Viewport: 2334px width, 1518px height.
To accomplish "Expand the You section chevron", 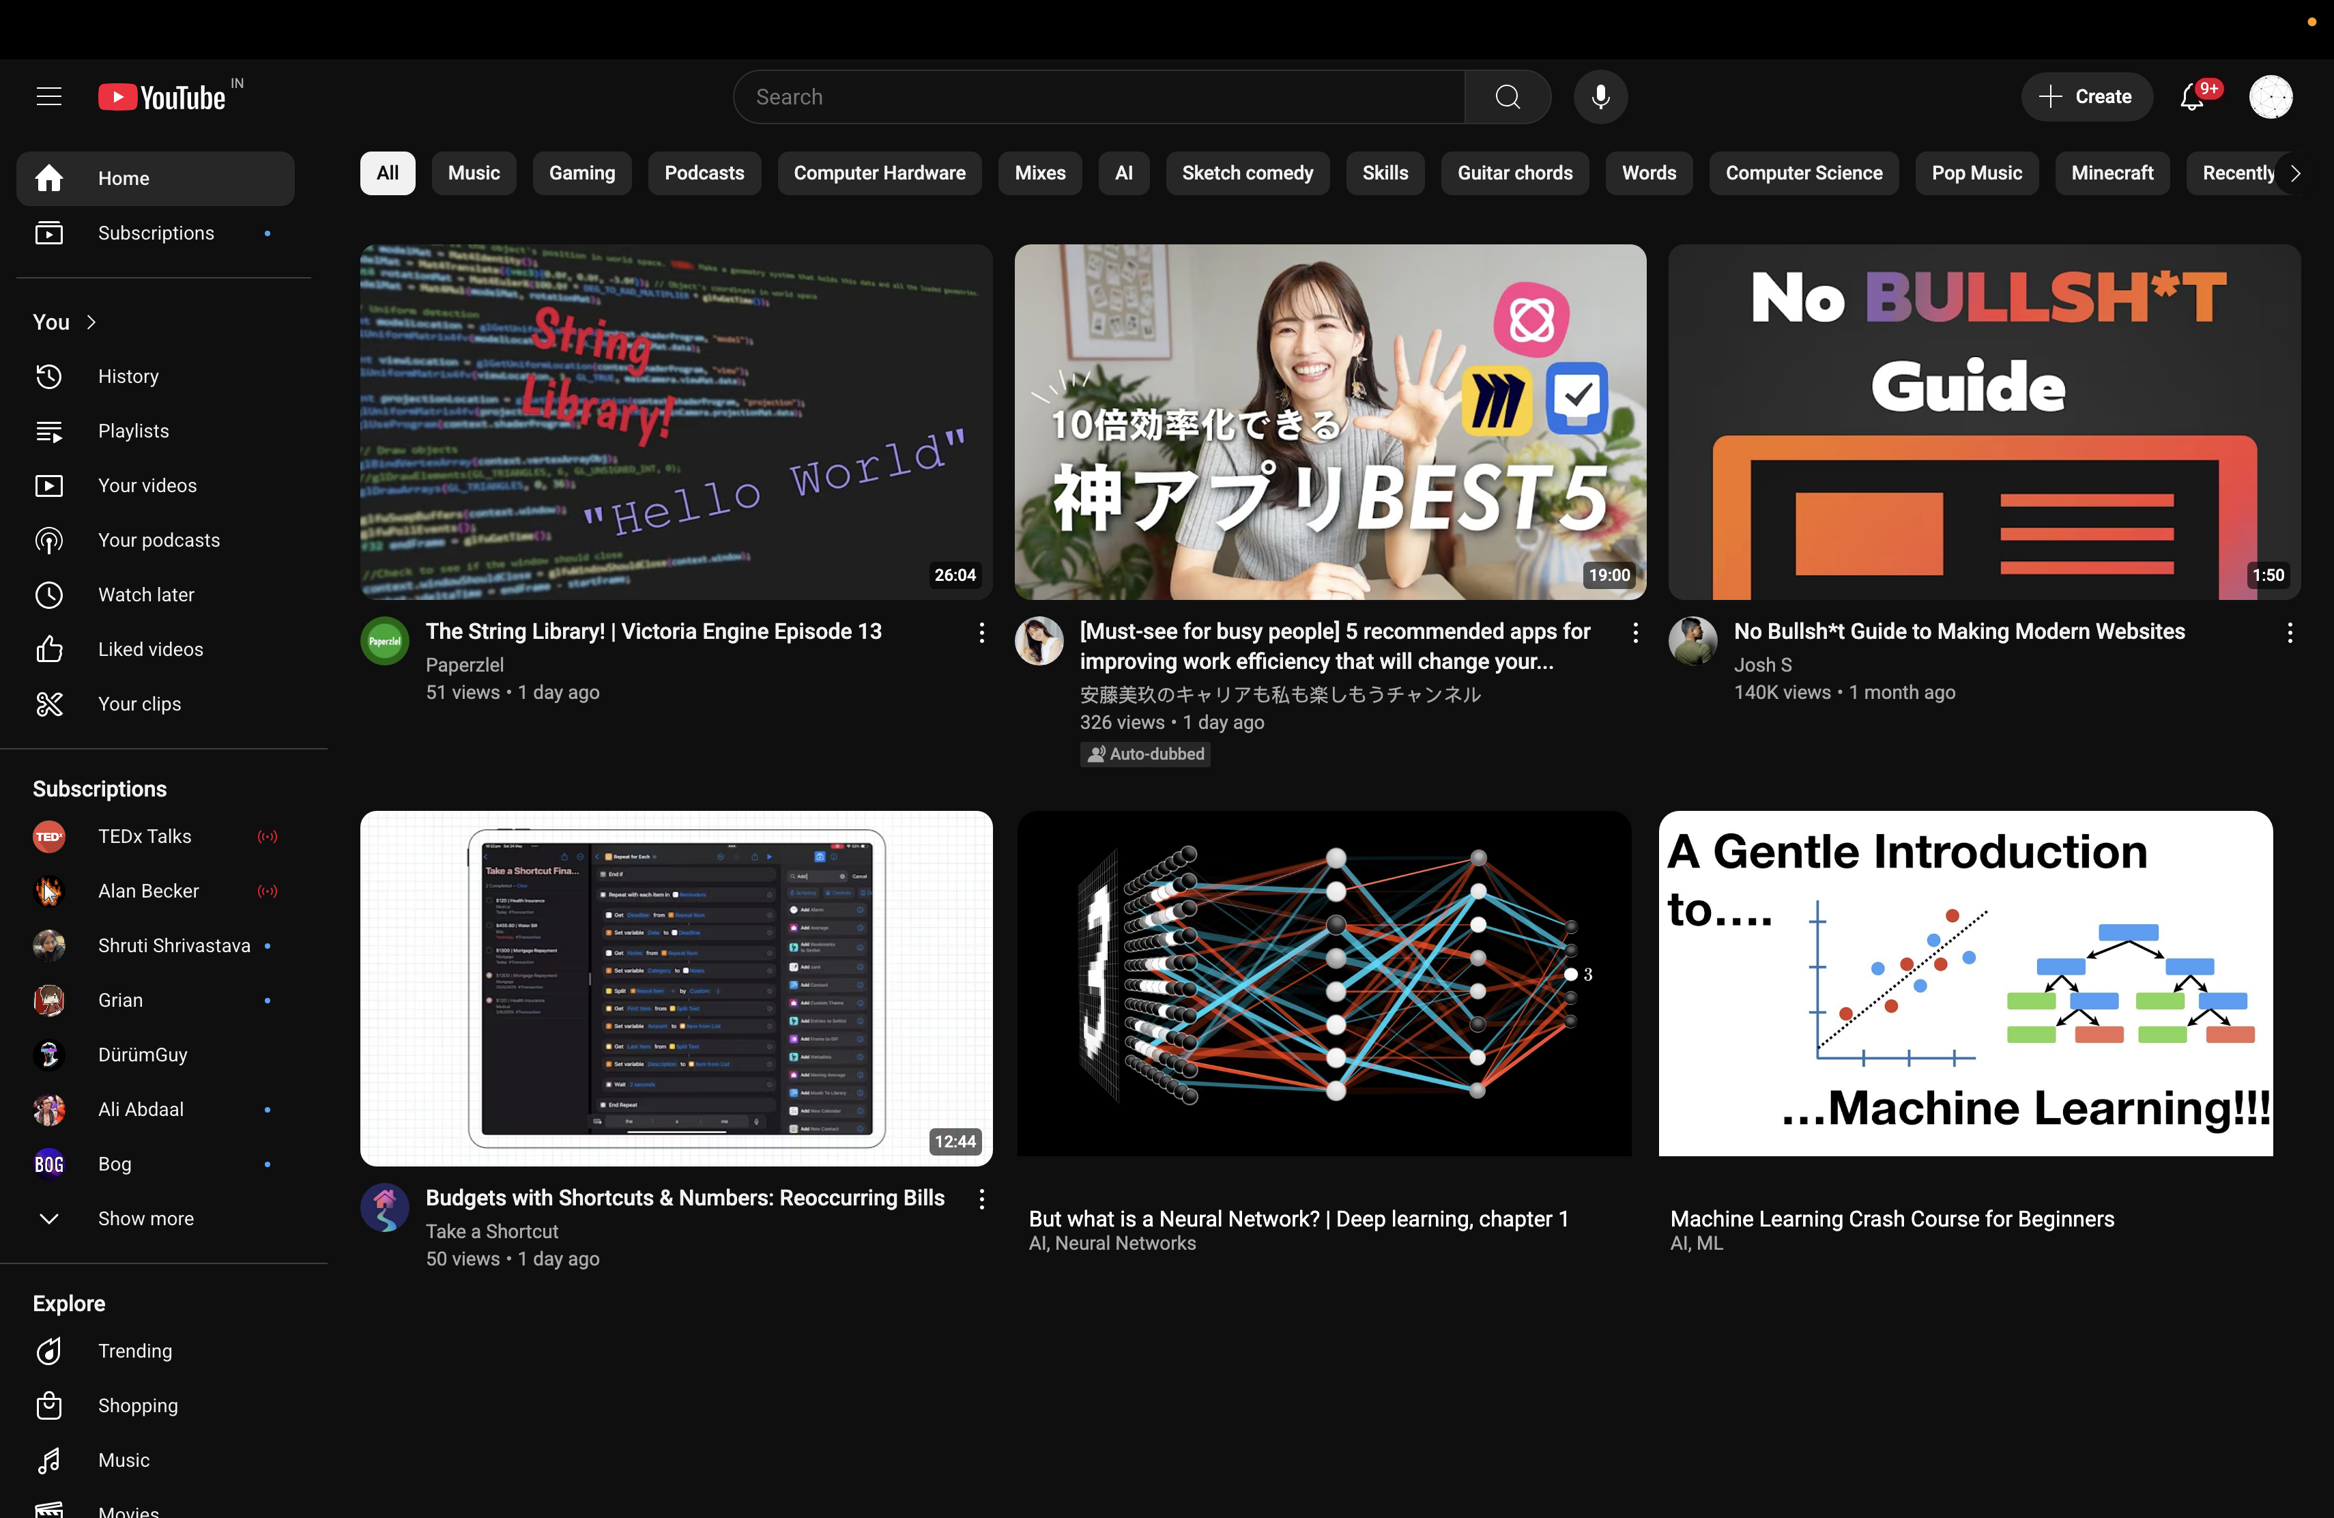I will [x=90, y=321].
